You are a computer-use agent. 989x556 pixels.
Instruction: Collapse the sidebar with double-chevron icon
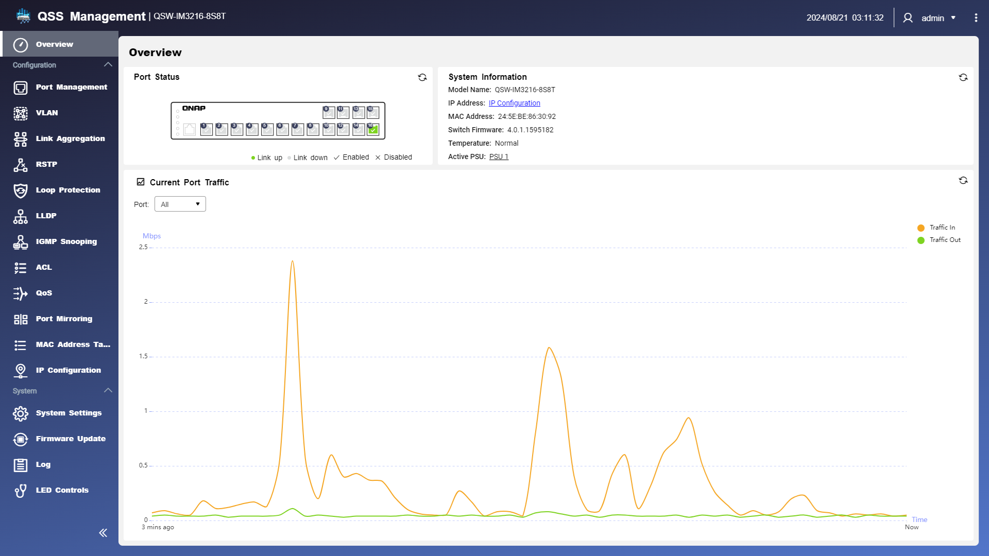103,533
